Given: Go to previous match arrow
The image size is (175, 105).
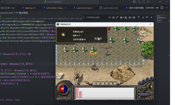Looking at the screenshot, I should tap(139, 17).
